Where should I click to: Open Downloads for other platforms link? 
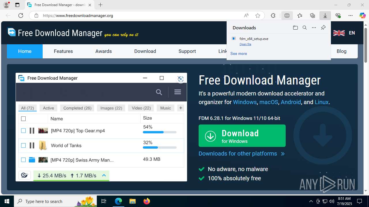pos(242,154)
